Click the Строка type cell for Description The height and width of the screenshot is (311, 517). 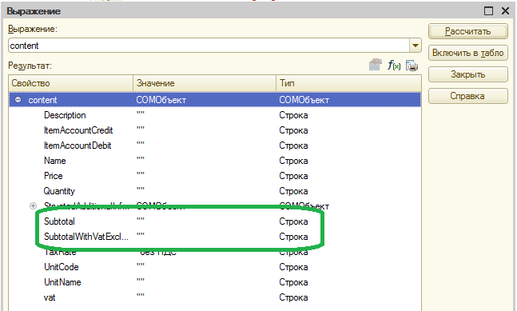pyautogui.click(x=293, y=115)
